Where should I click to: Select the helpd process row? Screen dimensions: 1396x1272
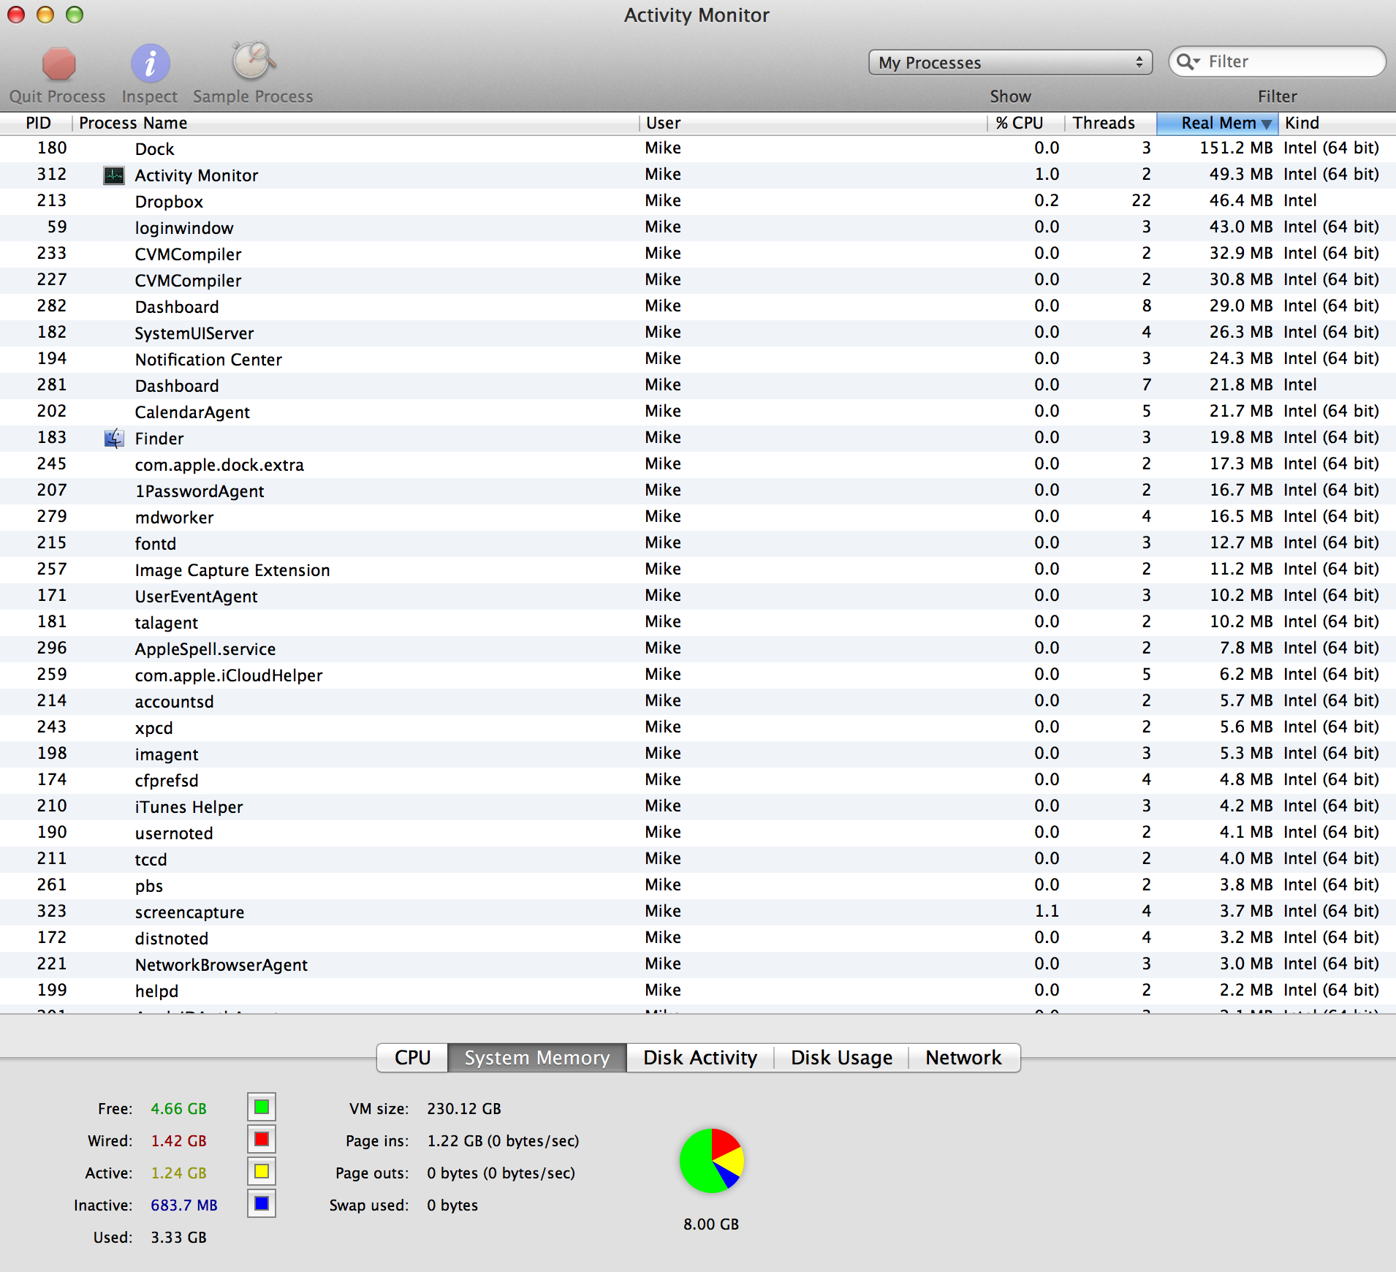click(x=698, y=991)
